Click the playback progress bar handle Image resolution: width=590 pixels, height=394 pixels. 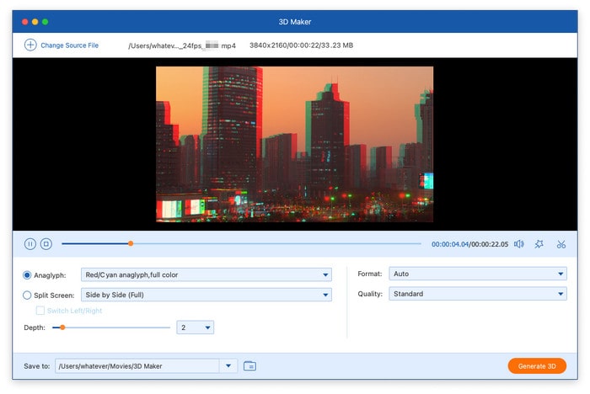click(131, 243)
